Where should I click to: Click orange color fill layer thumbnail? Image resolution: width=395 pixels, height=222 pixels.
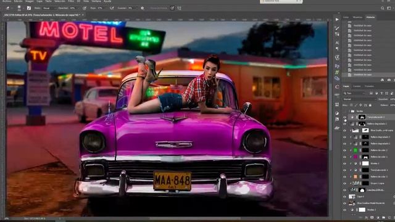[x=355, y=177]
